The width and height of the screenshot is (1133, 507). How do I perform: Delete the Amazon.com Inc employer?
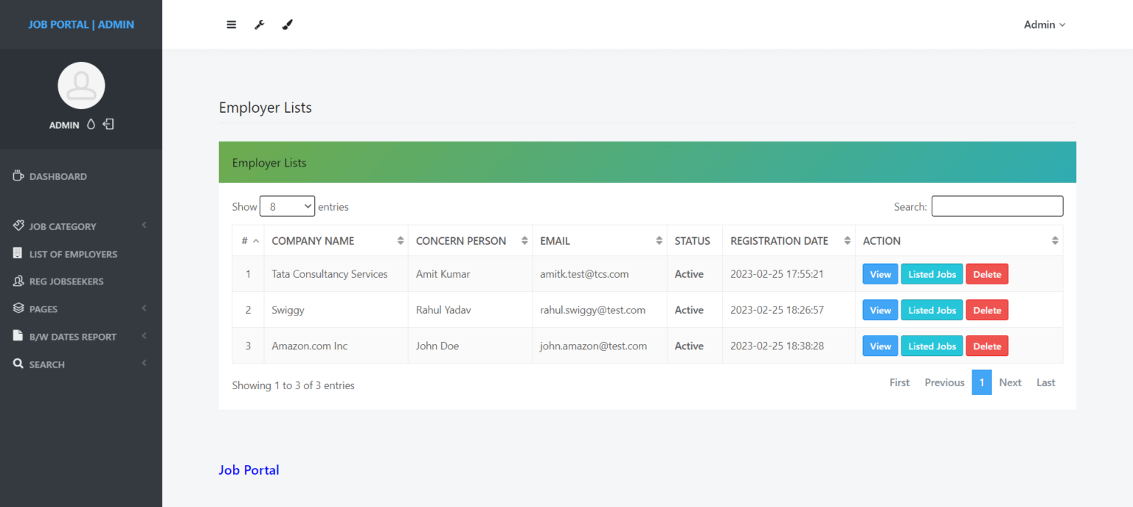click(x=987, y=346)
